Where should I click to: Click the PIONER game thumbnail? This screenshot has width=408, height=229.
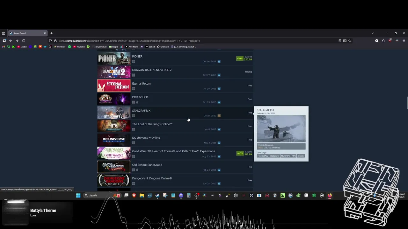click(x=114, y=59)
